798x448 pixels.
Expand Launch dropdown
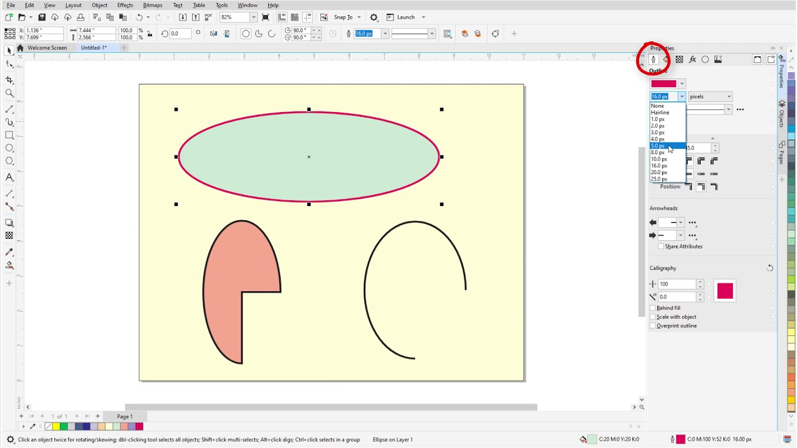(423, 17)
